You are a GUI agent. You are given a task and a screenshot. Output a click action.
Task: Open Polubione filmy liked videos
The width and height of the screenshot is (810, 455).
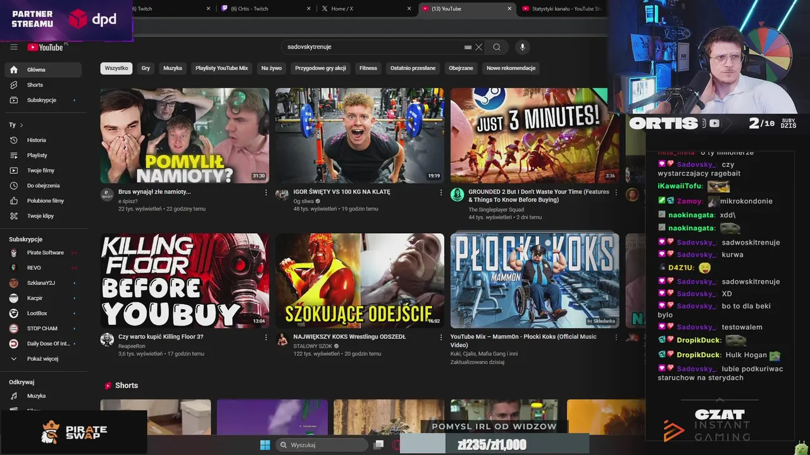point(42,201)
